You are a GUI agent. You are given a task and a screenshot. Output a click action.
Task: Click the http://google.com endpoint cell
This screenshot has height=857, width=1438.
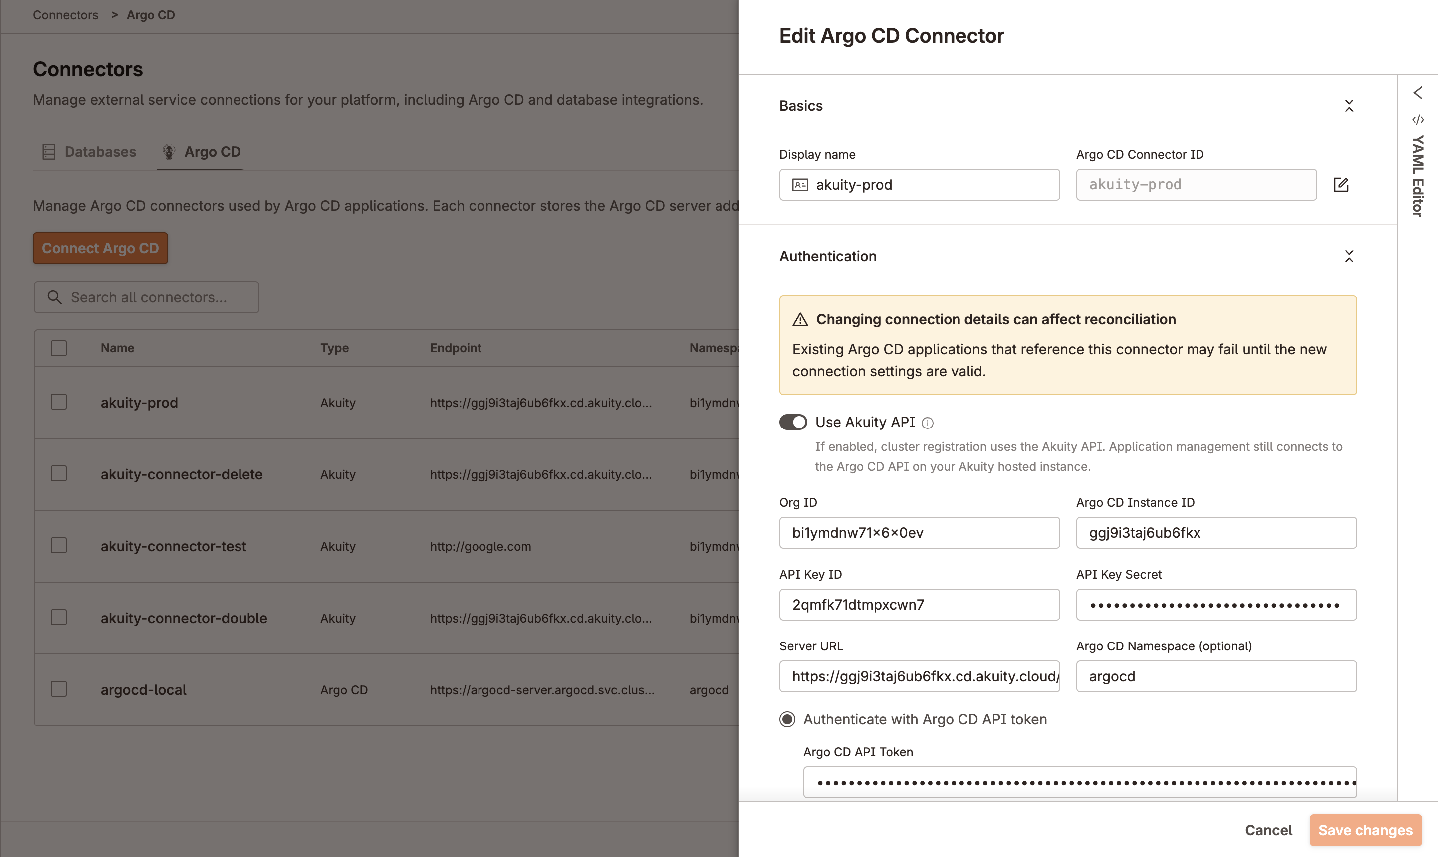tap(480, 546)
